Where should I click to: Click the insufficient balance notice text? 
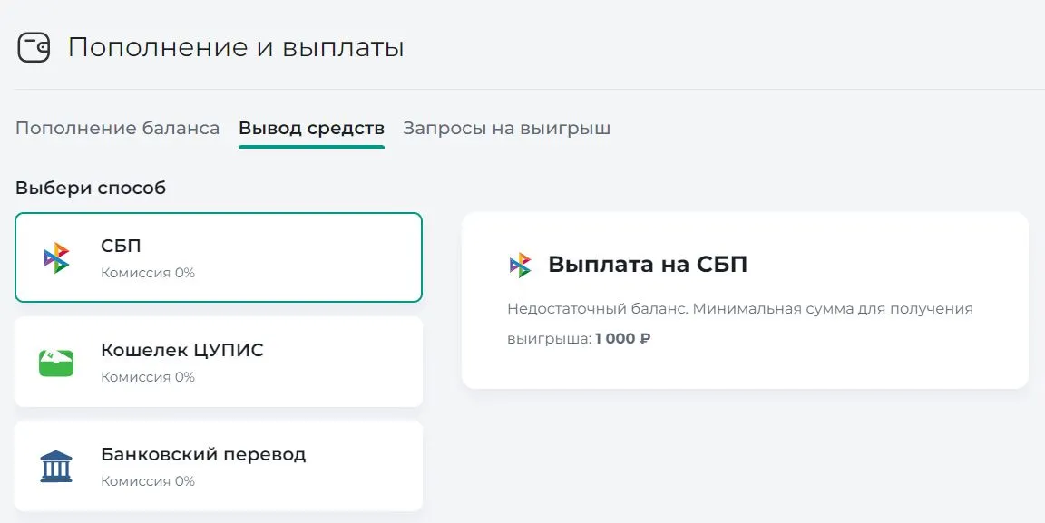coord(740,308)
